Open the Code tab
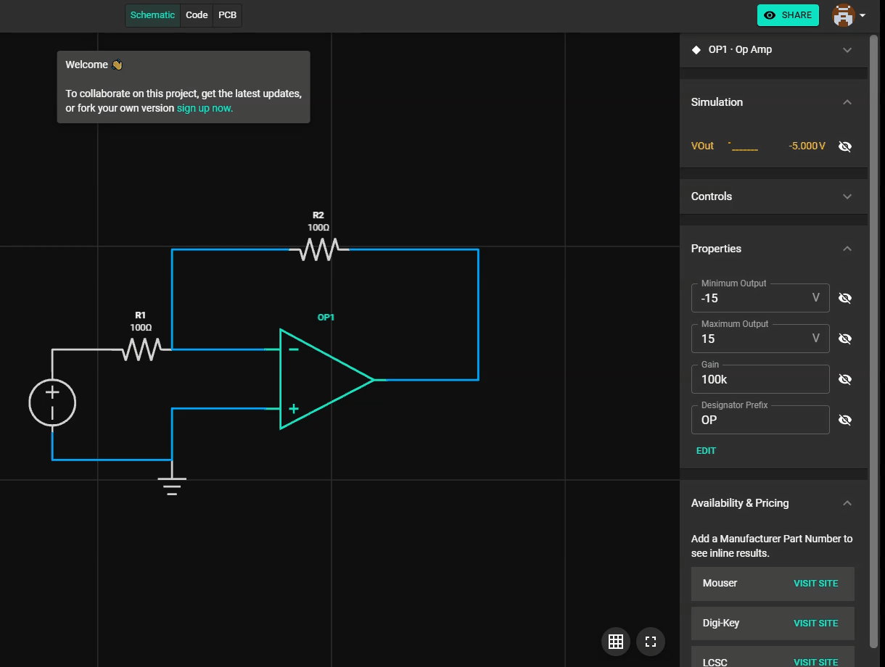 197,15
